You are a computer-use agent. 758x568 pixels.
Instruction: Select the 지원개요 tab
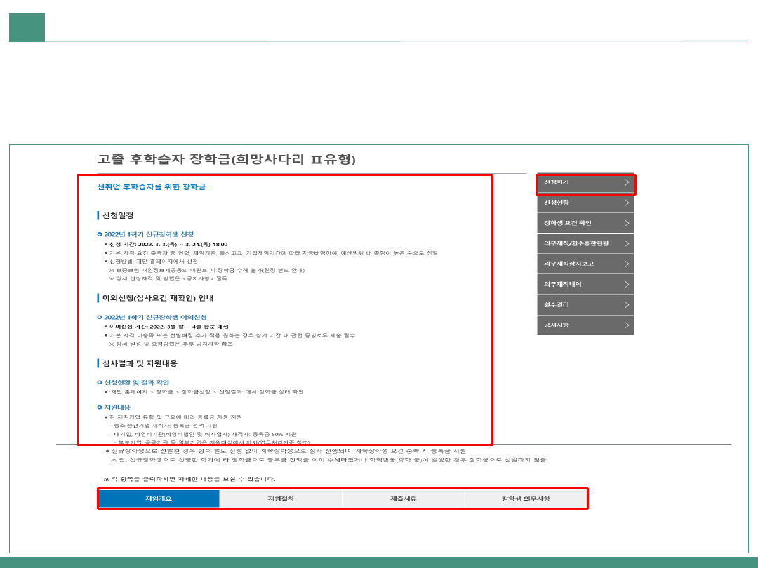159,499
